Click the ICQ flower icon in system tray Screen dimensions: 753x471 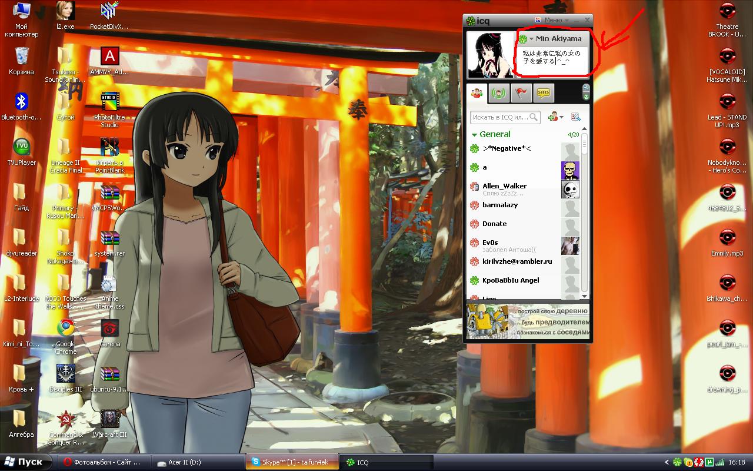(678, 462)
